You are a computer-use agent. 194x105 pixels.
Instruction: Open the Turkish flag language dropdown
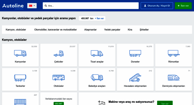(x=32, y=6)
